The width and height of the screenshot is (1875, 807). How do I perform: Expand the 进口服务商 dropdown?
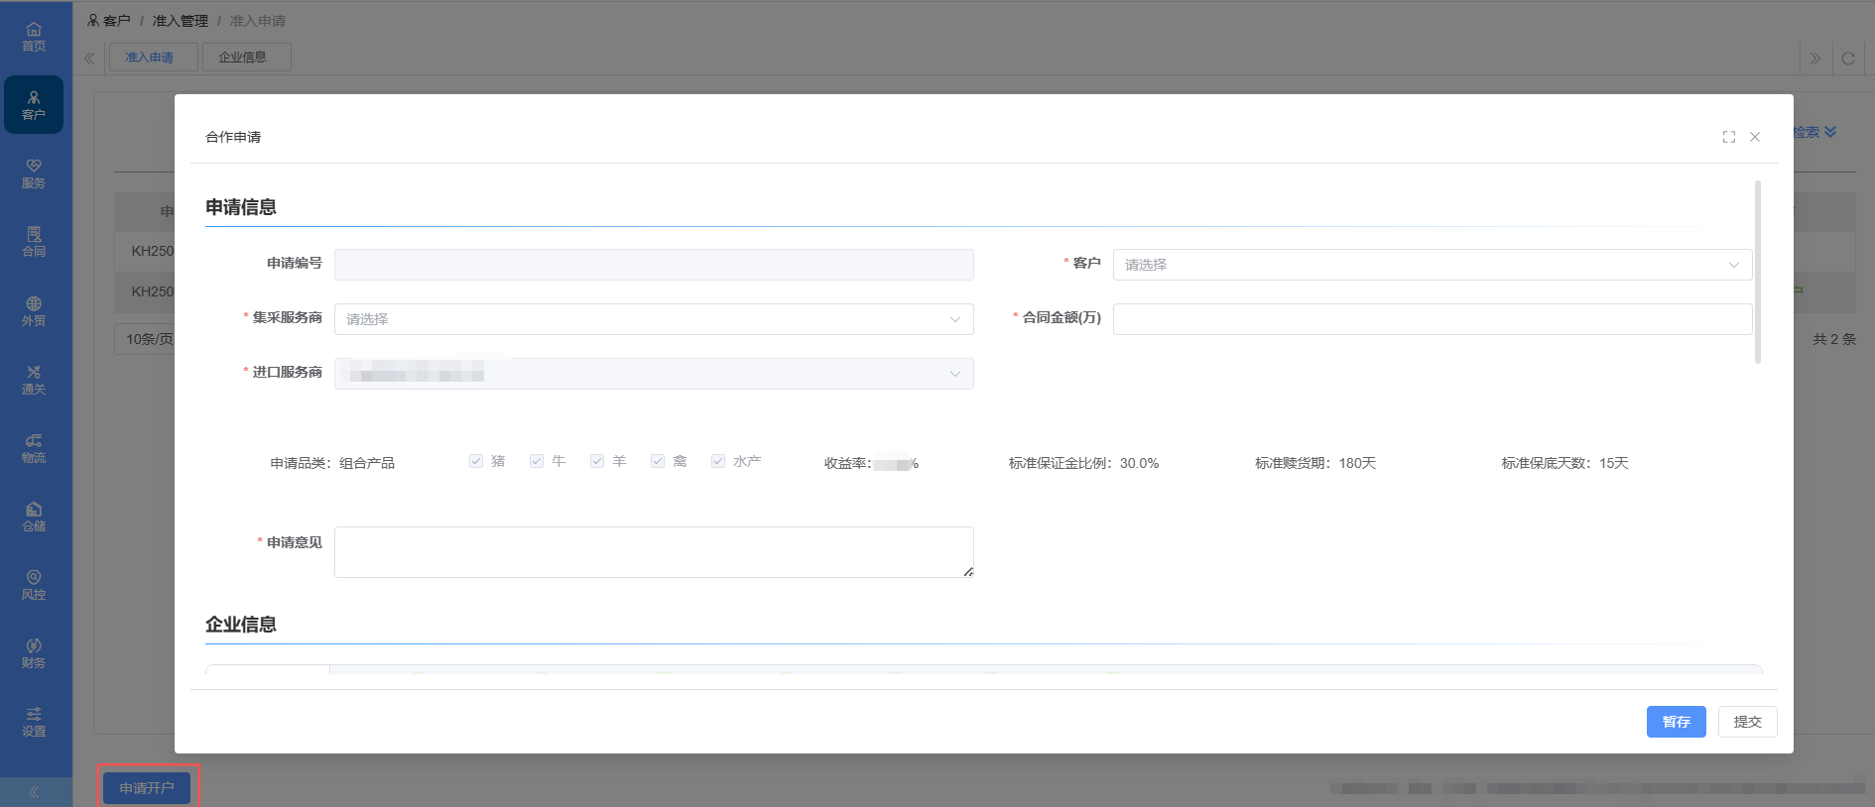(653, 374)
